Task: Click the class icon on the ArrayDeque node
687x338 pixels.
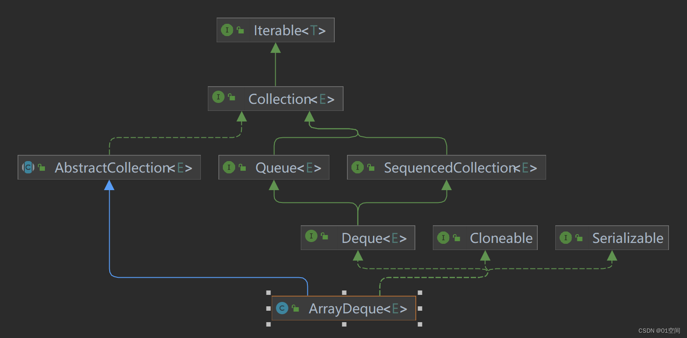Action: point(282,308)
